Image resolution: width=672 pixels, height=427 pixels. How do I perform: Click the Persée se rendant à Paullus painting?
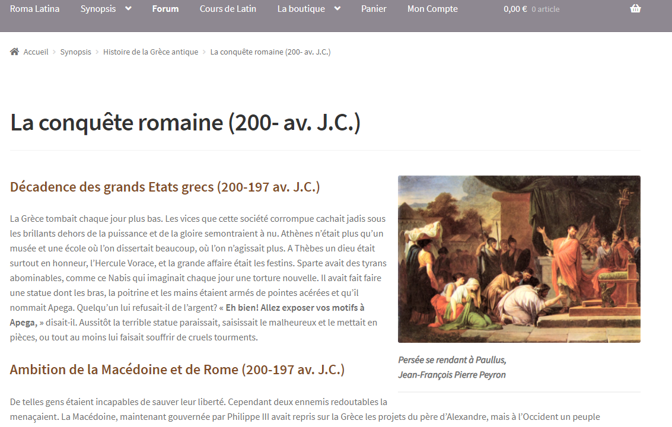(x=519, y=259)
